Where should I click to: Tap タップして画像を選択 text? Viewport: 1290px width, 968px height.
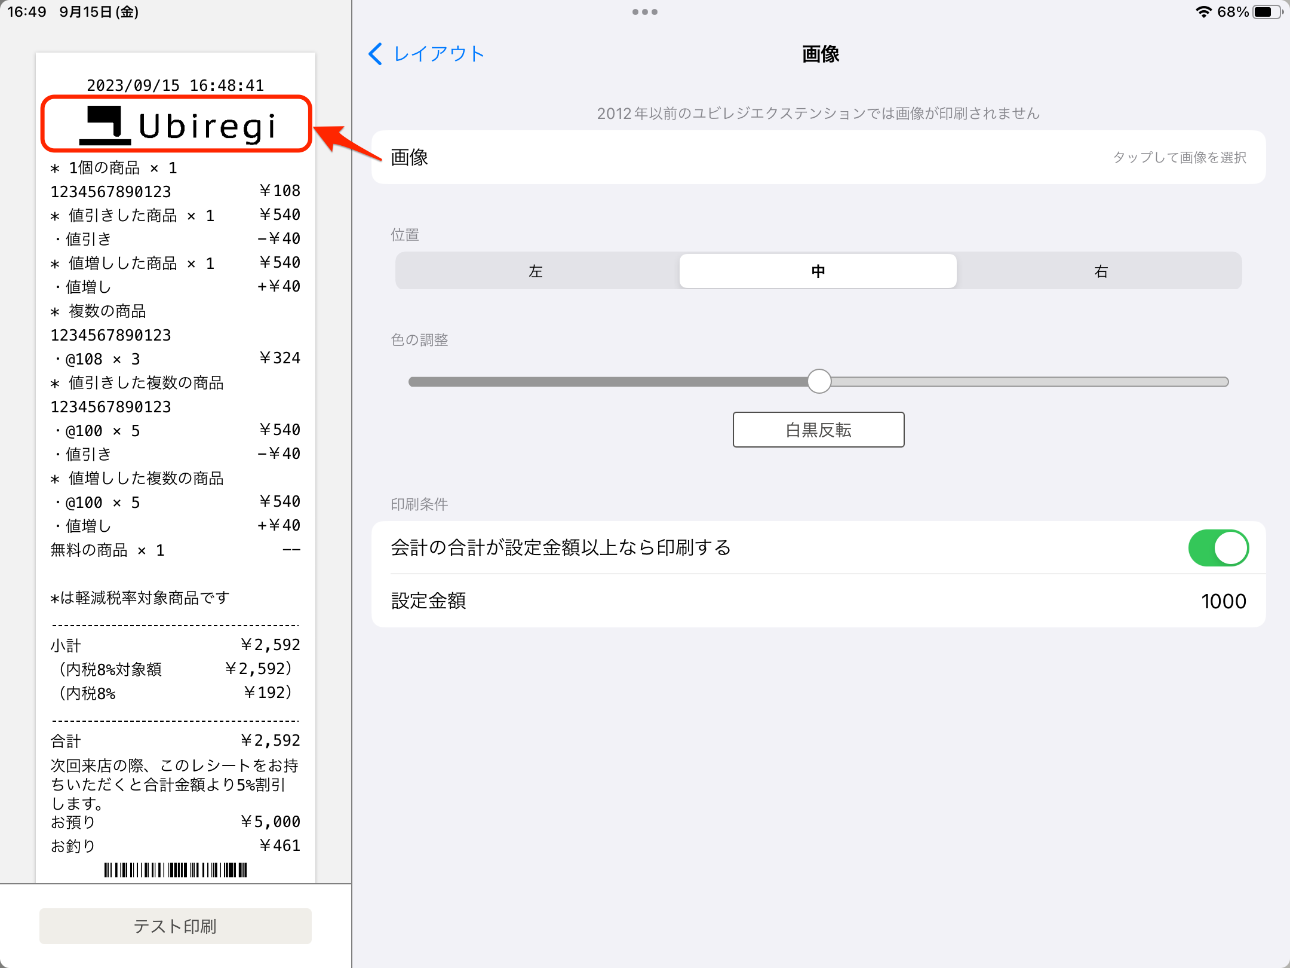[1180, 157]
